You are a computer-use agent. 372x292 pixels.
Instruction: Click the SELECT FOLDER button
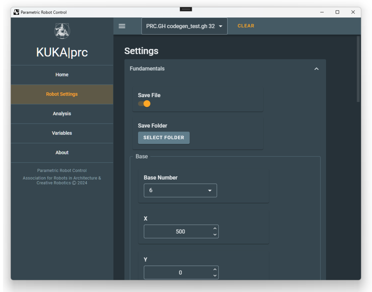click(164, 138)
